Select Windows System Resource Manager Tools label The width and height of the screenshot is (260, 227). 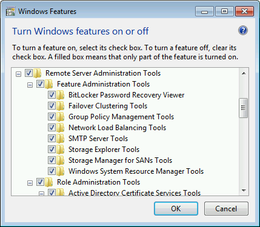(x=136, y=171)
